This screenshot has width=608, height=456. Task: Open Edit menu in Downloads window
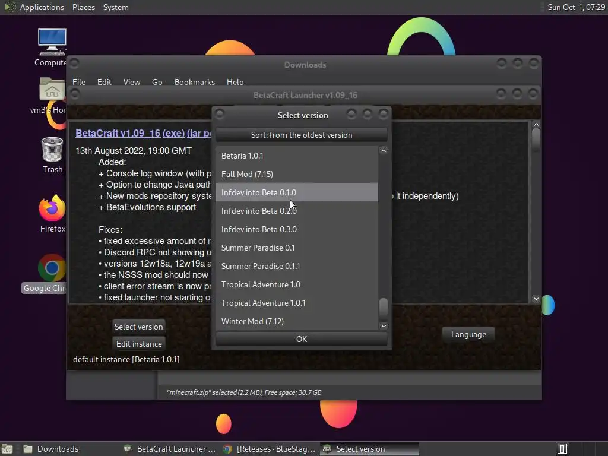pos(104,82)
